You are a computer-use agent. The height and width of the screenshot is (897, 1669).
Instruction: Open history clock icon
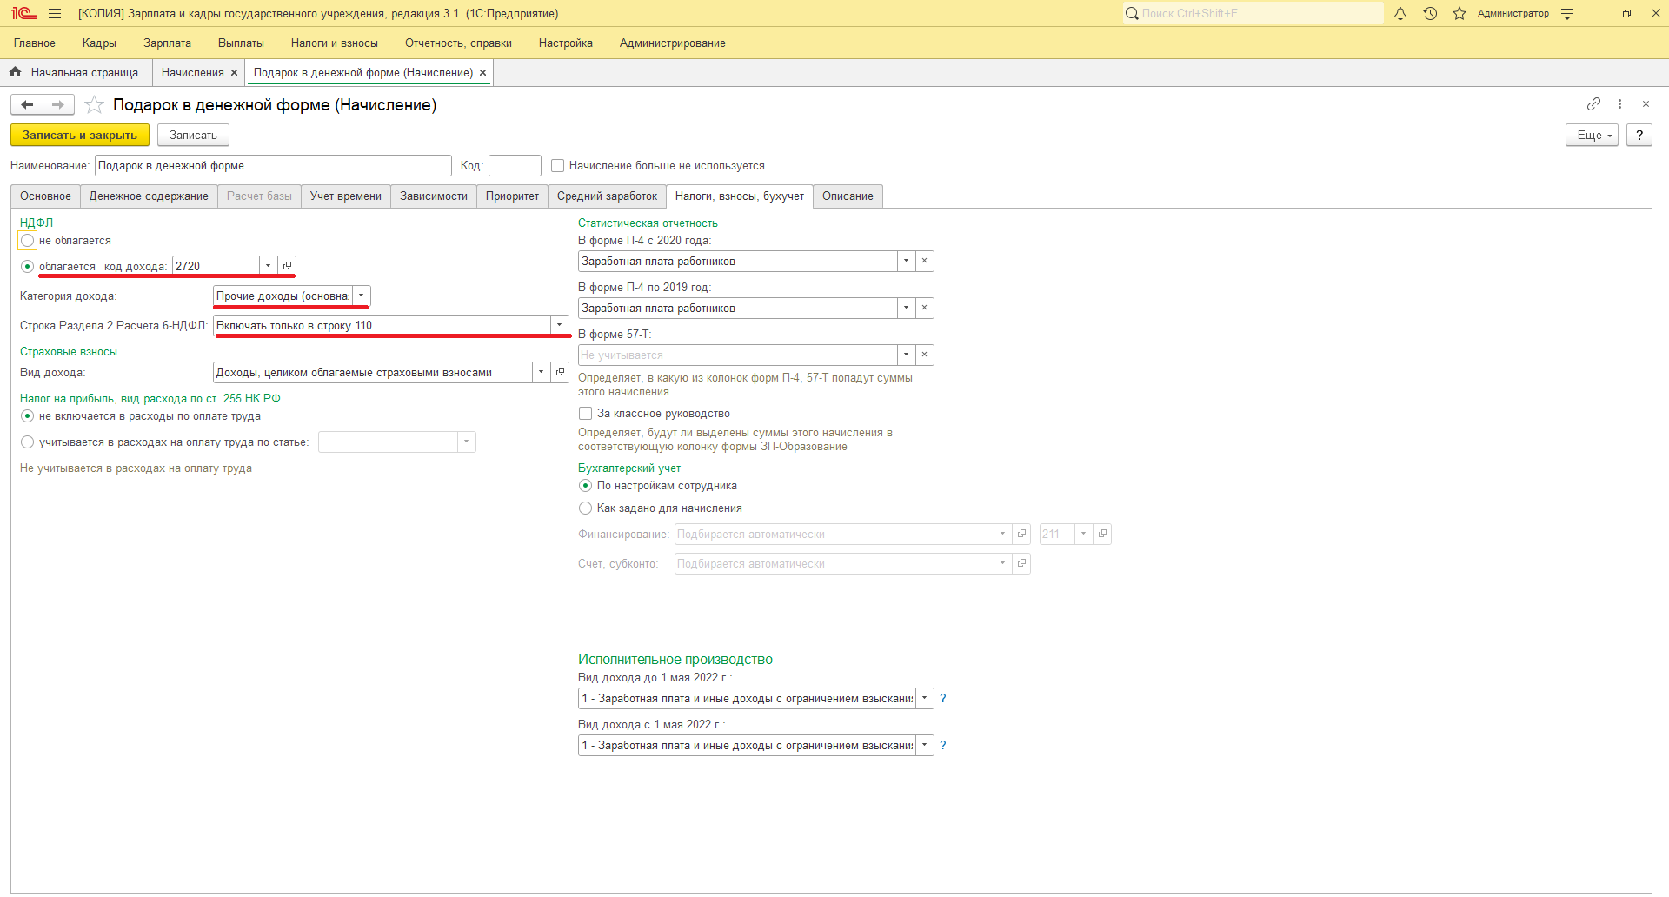click(x=1430, y=14)
